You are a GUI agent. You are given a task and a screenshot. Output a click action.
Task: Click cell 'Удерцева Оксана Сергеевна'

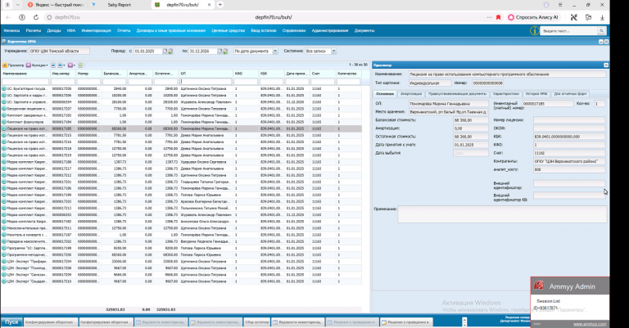[x=206, y=162]
